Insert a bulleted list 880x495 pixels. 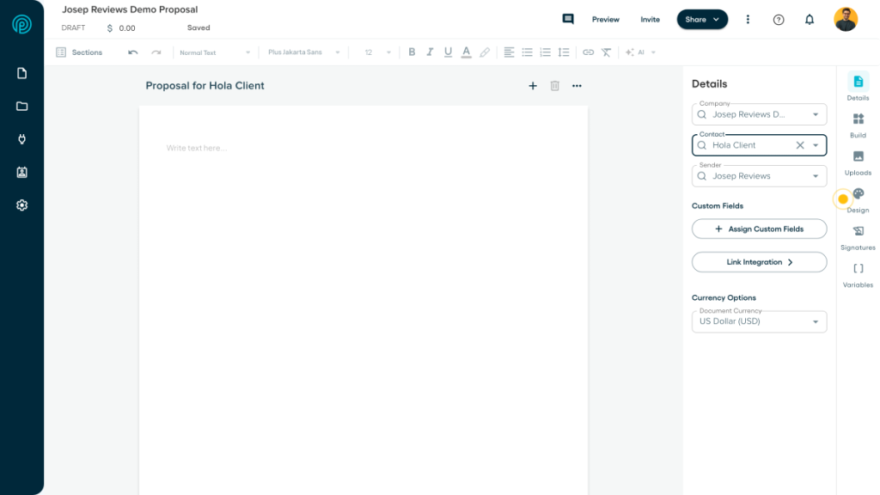(x=527, y=52)
